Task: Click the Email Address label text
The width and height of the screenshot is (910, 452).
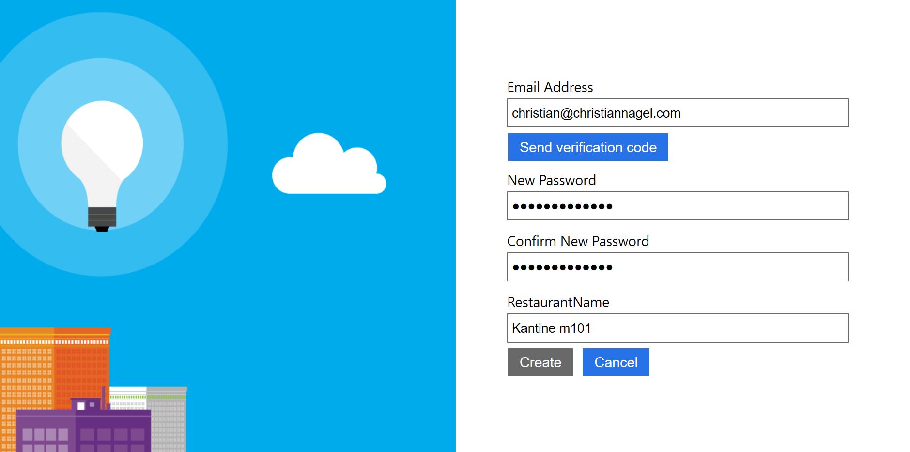Action: tap(550, 88)
